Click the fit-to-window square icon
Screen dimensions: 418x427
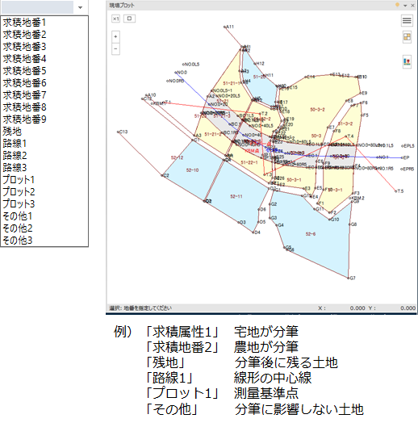(x=129, y=19)
